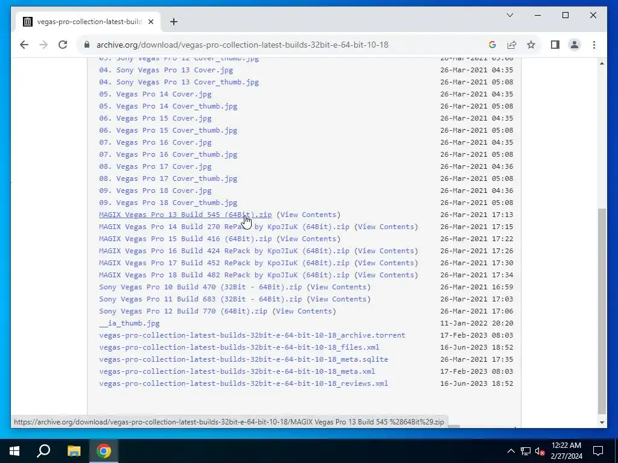
Task: Go back using the browser back arrow
Action: [x=24, y=45]
